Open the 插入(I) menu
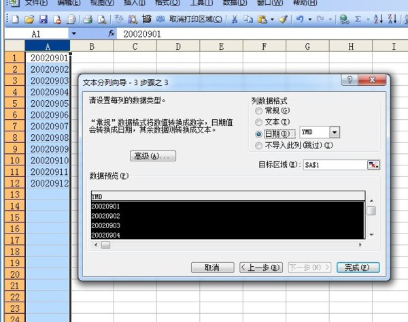 pos(135,3)
